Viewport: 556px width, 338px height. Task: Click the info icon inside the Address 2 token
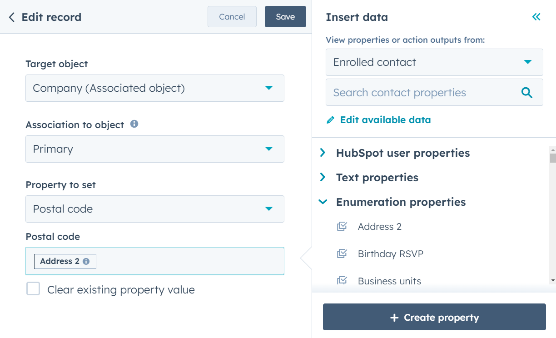pos(86,261)
